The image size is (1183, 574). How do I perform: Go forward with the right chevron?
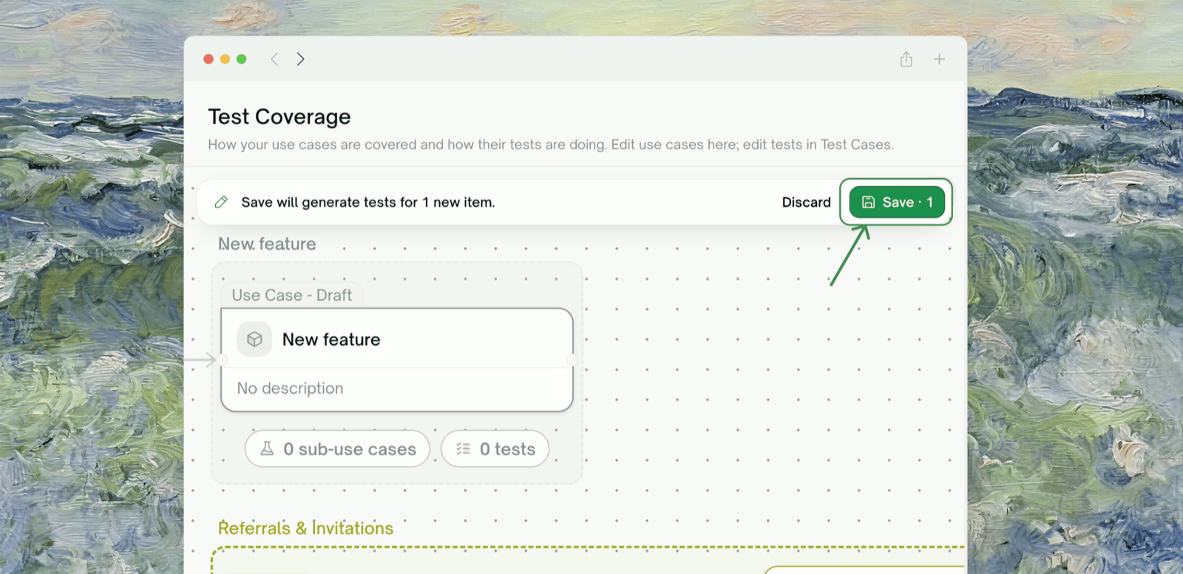pyautogui.click(x=300, y=59)
